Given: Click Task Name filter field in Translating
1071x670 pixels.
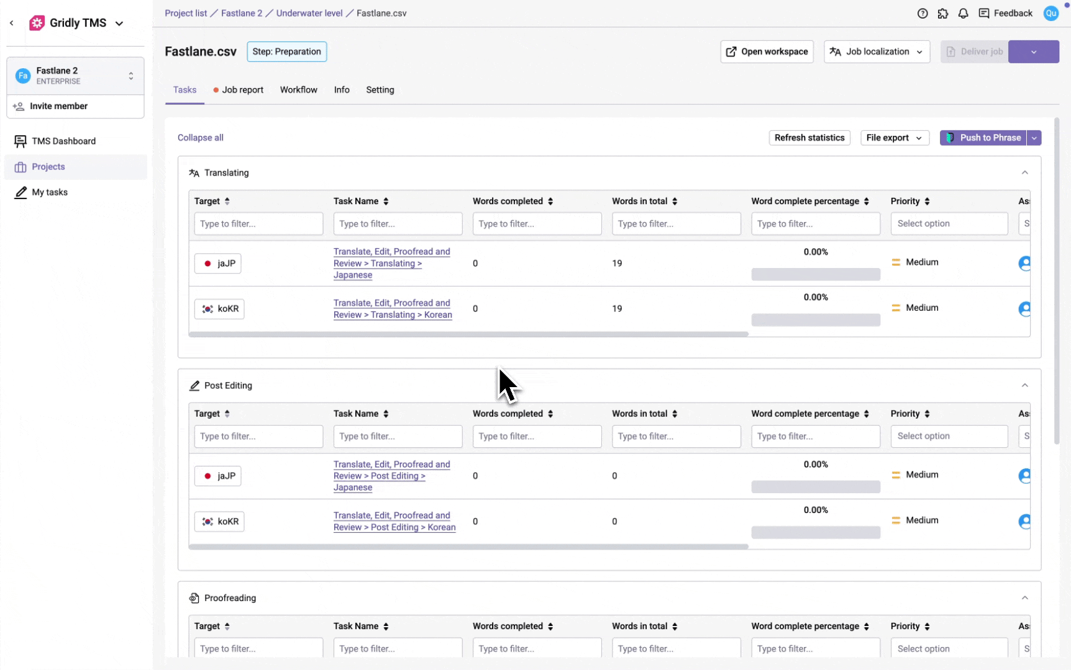Looking at the screenshot, I should click(398, 224).
